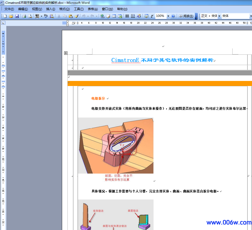Click the tab alignment selector on ruler
252x230 pixels.
[x=3, y=23]
